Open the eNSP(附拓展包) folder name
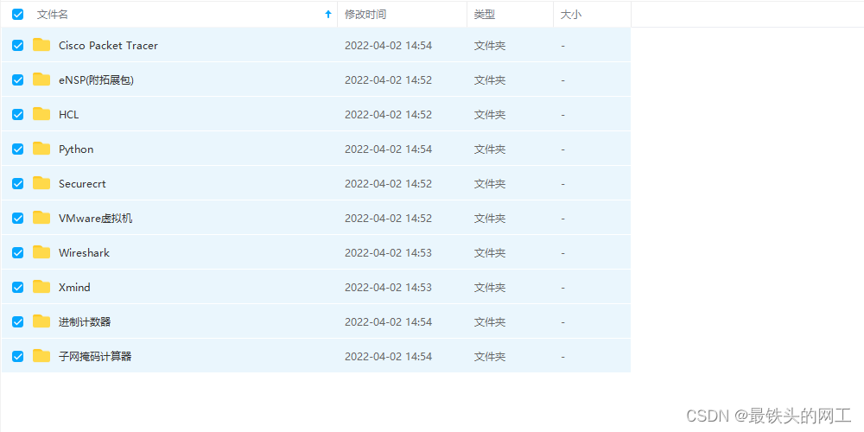This screenshot has width=864, height=432. pyautogui.click(x=97, y=80)
